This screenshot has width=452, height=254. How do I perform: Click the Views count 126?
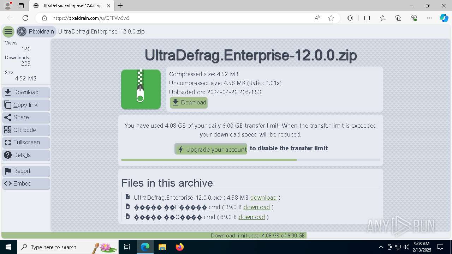26,49
